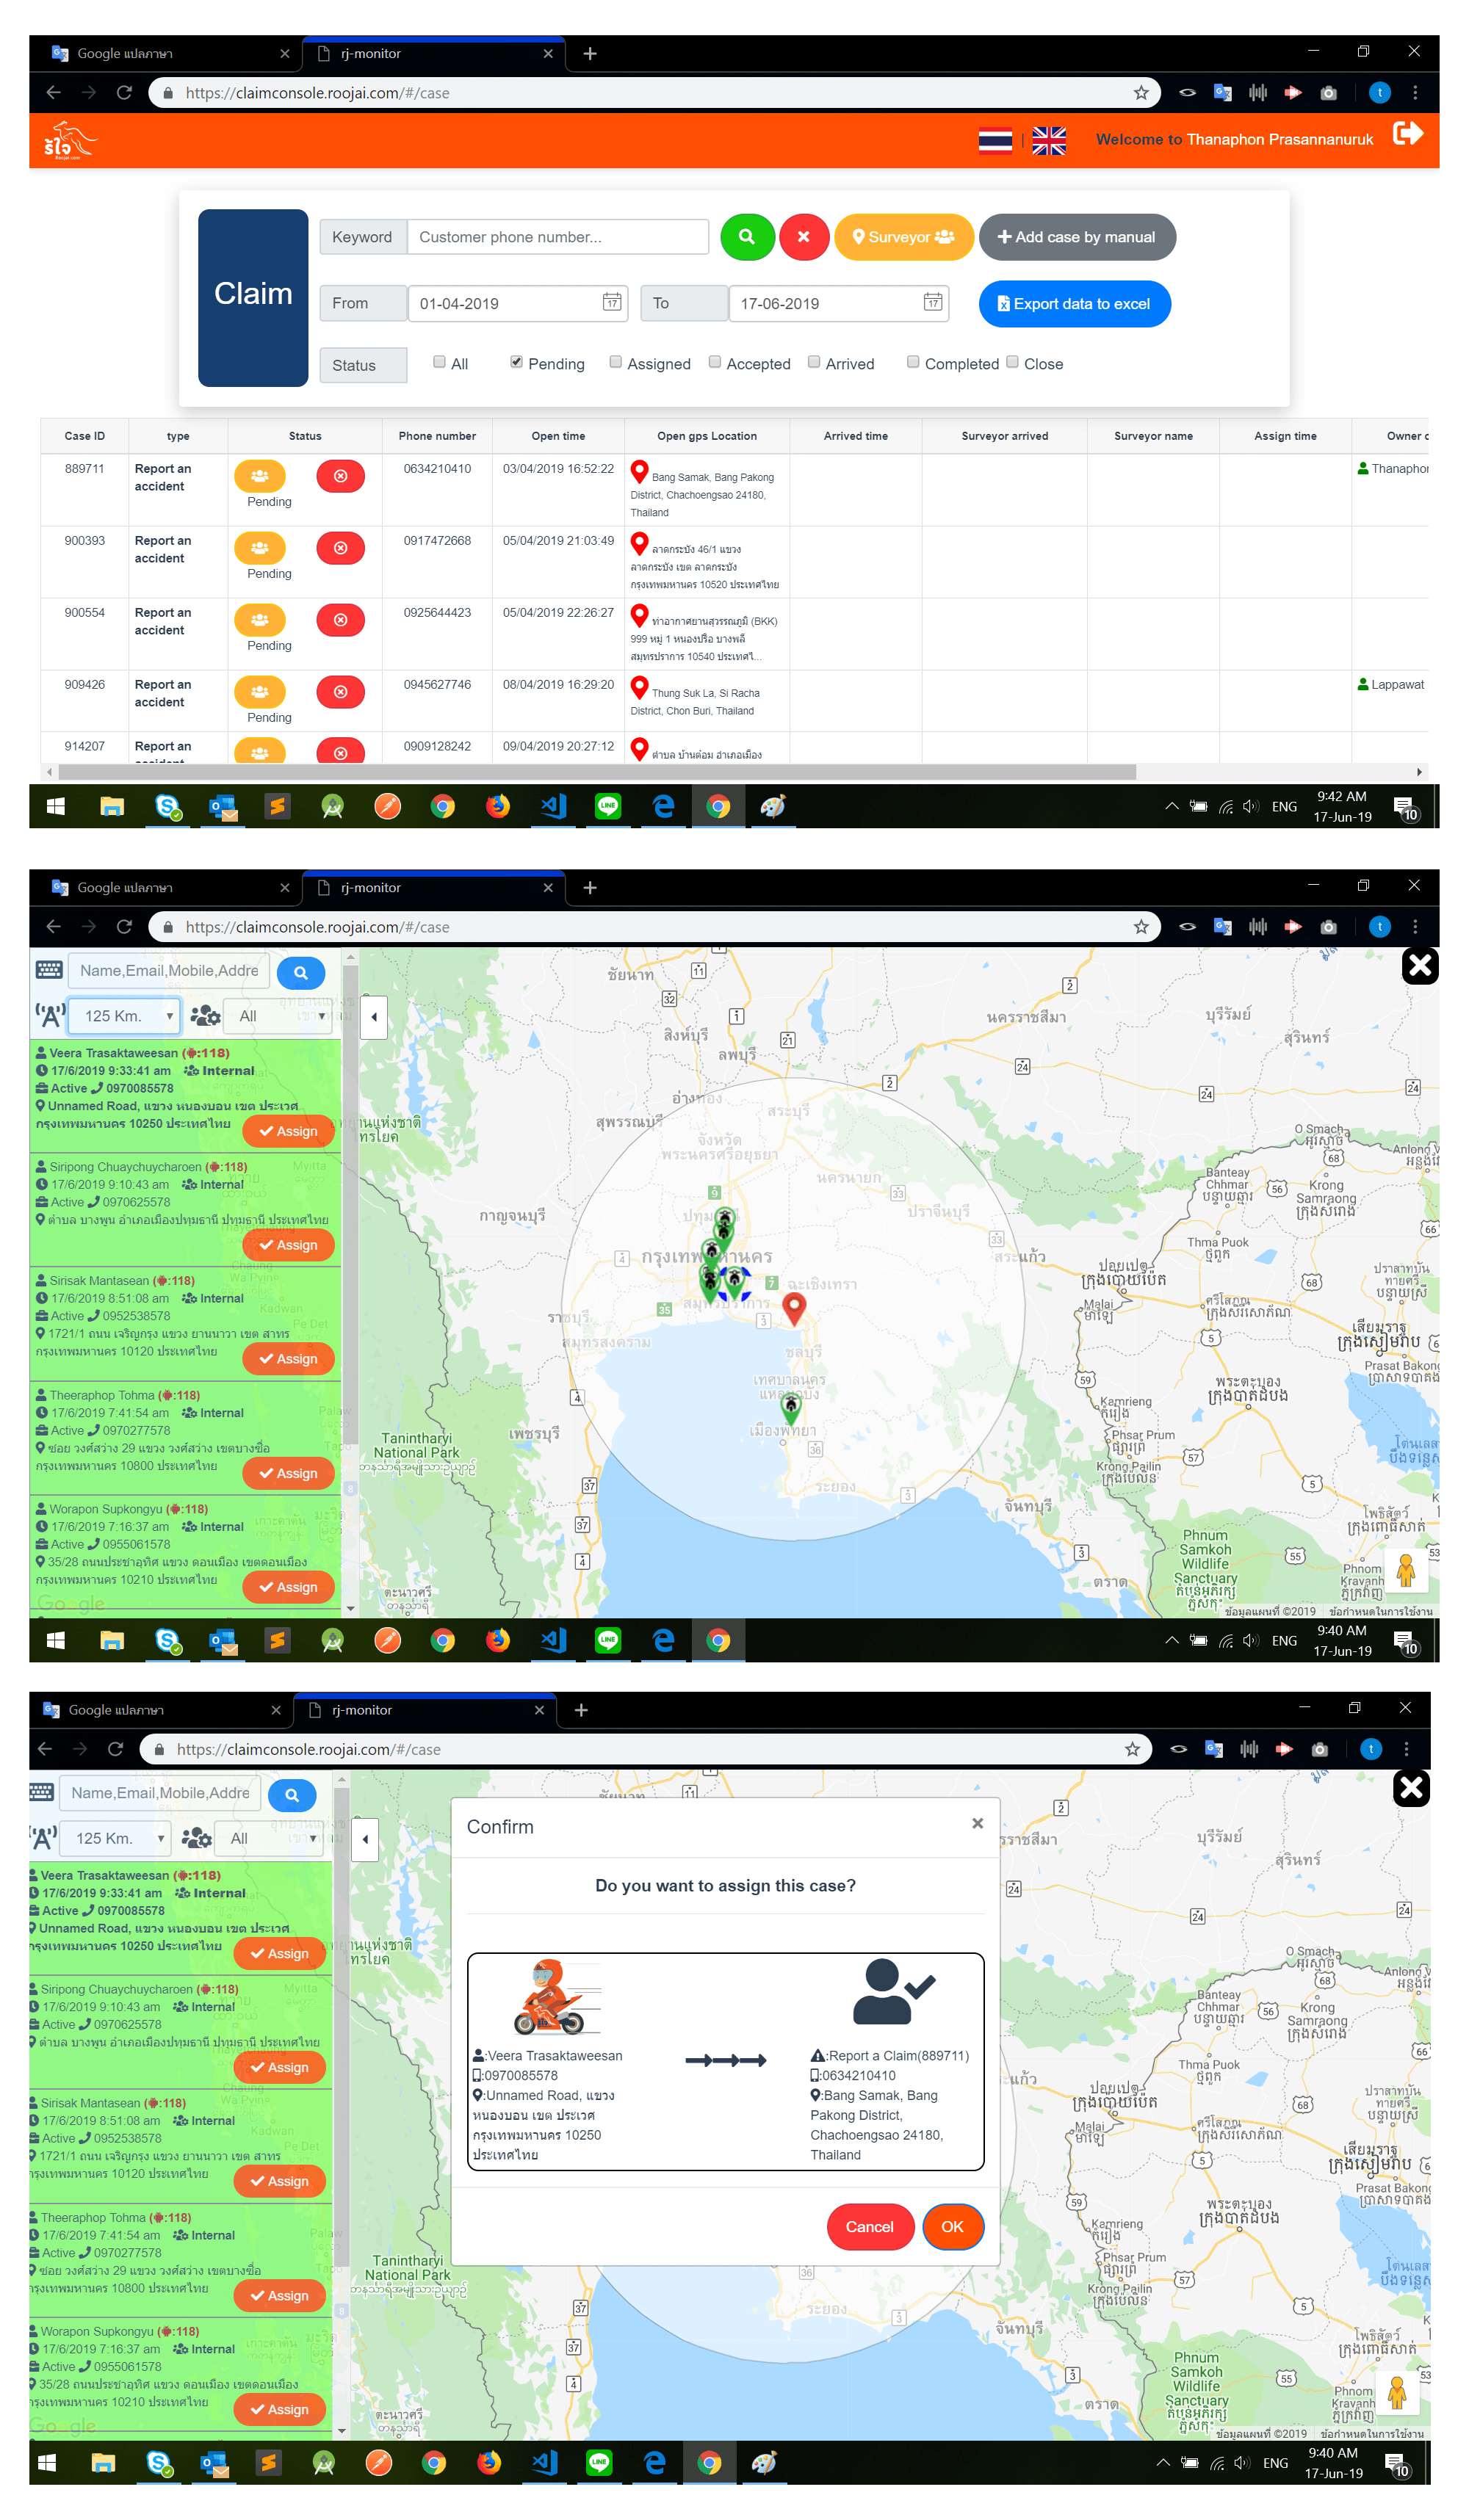Click the yellow Pending surveyor icon for case 900393
The height and width of the screenshot is (2520, 1469).
click(260, 548)
